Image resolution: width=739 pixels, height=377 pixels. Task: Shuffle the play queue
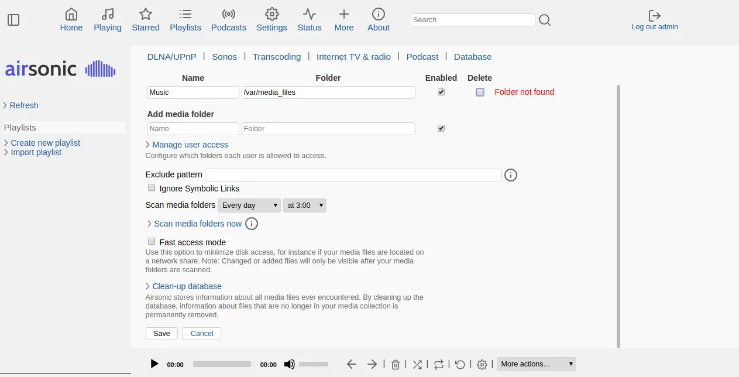click(417, 365)
